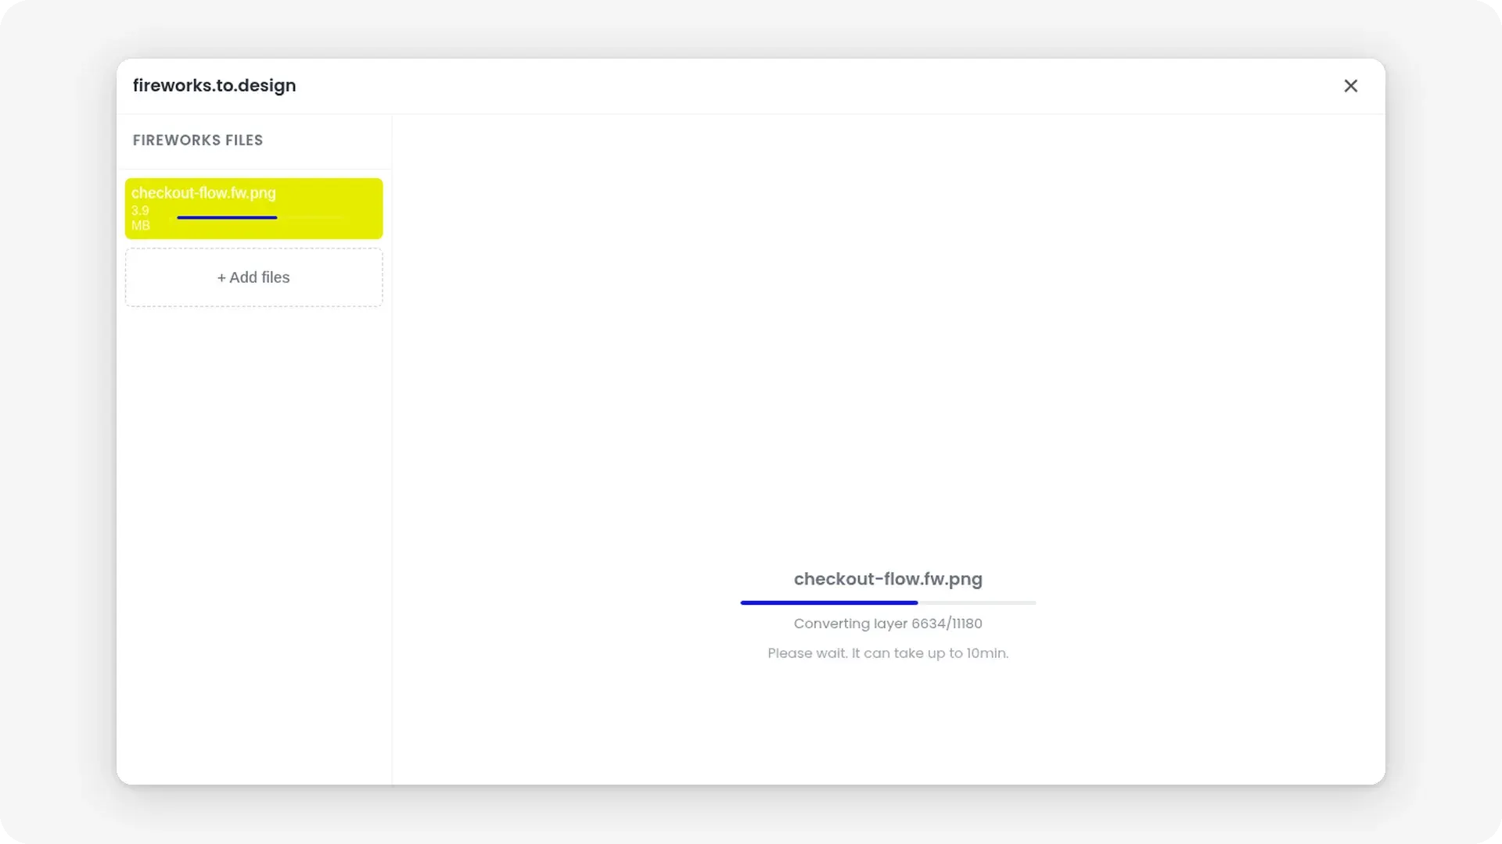Screen dimensions: 1502x844
Task: Click the 3.9 MB file size label
Action: click(x=141, y=218)
